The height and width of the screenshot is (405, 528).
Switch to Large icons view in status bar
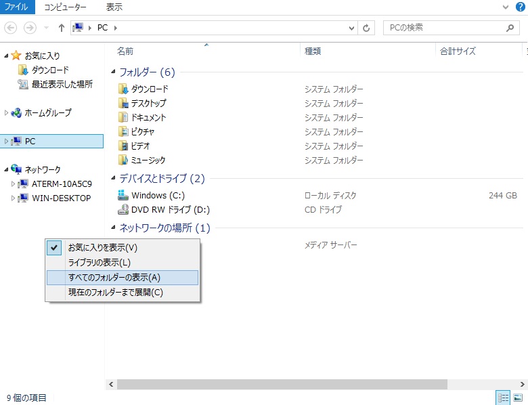518,398
